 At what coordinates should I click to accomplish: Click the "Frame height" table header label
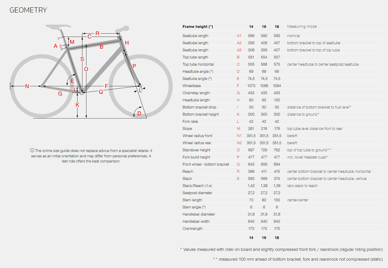pos(198,27)
